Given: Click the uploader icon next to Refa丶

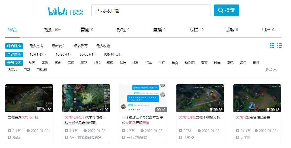Looking at the screenshot, I should (10, 137).
